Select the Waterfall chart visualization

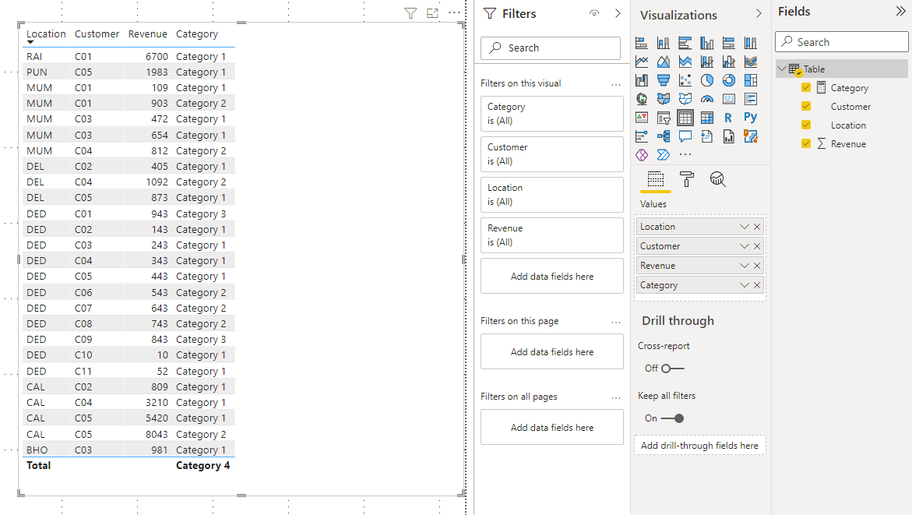(x=642, y=80)
